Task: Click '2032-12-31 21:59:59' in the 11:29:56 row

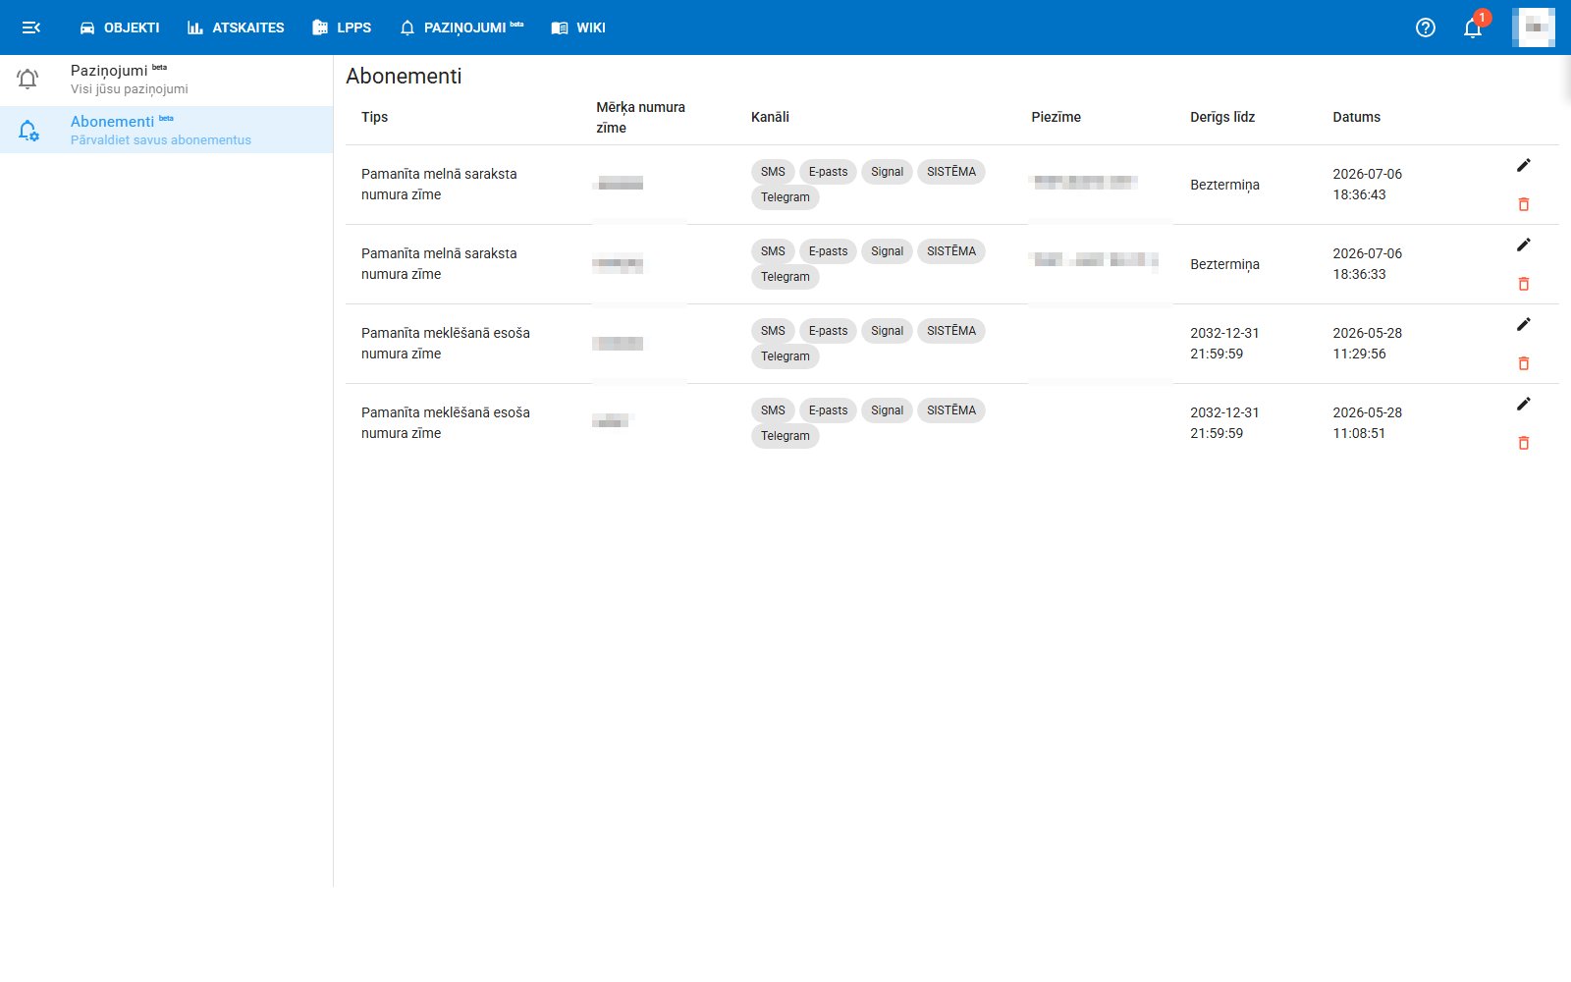Action: [x=1224, y=344]
